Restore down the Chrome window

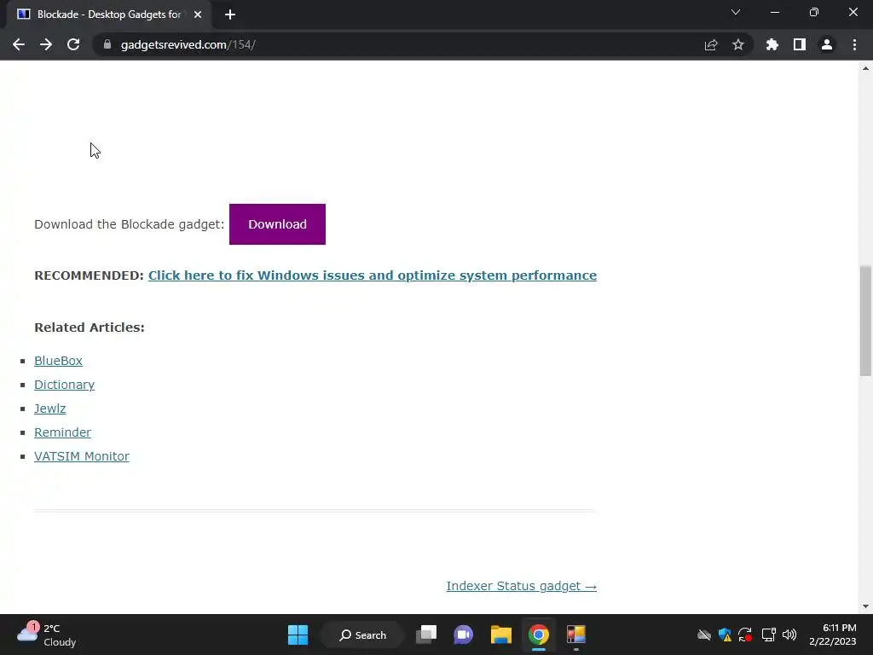tap(814, 12)
